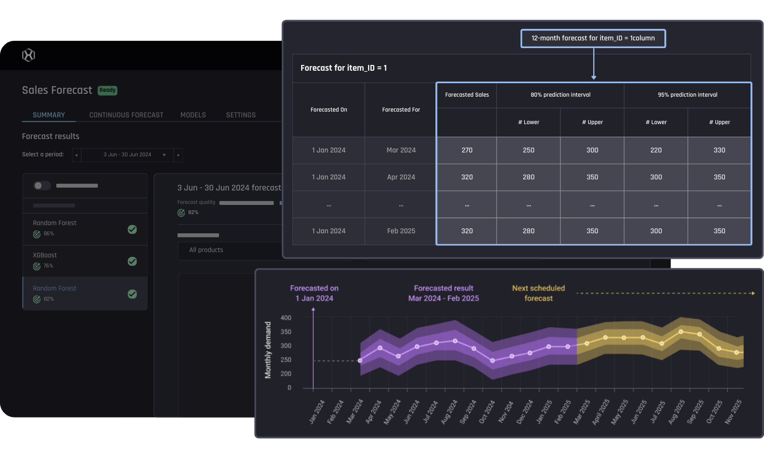The height and width of the screenshot is (457, 764).
Task: Select Random Forest model with 86%
Action: [85, 229]
